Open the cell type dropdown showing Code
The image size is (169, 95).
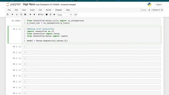(x=64, y=15)
